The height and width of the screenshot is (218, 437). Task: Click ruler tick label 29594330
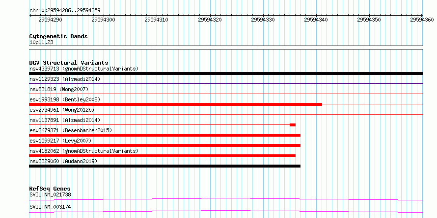point(263,20)
